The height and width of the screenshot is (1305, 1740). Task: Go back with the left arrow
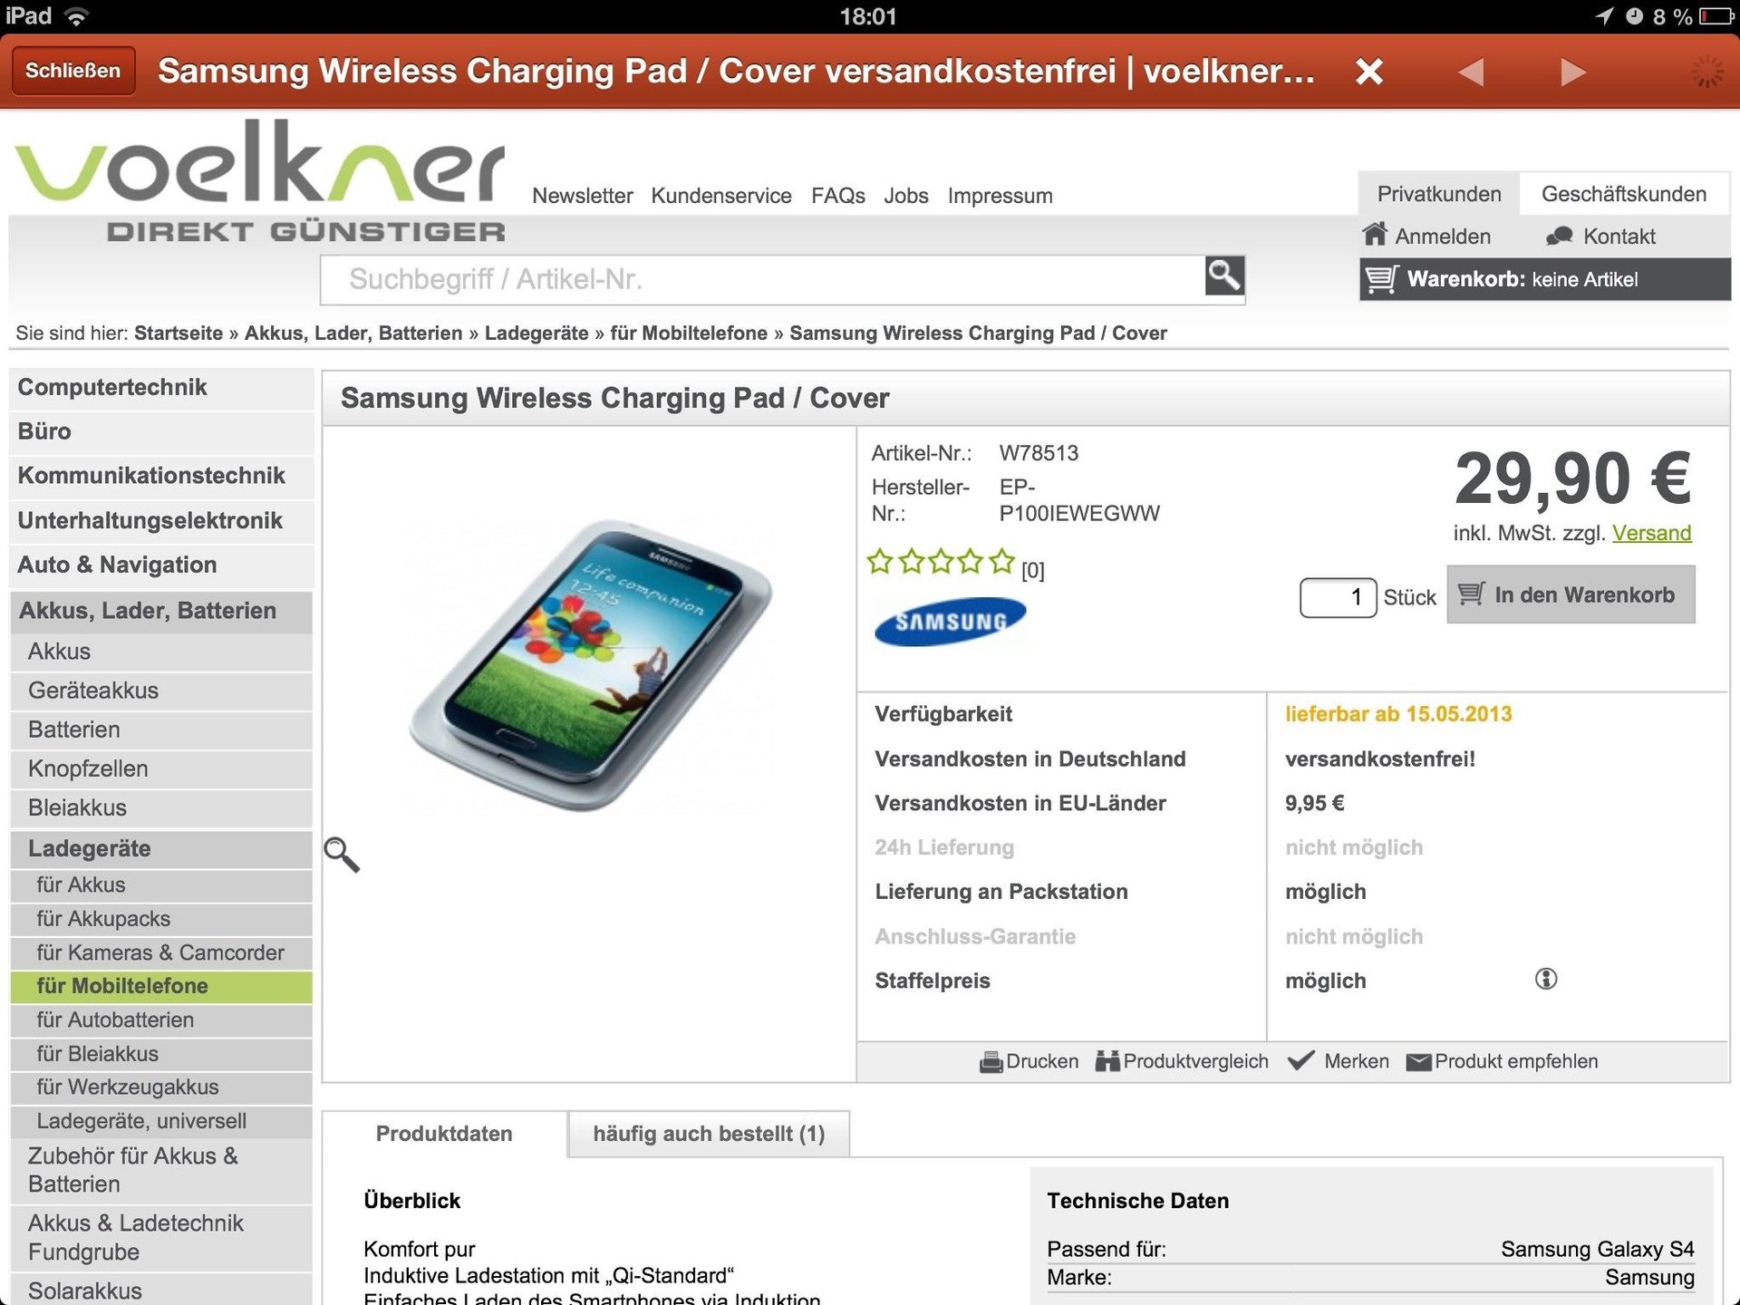tap(1472, 72)
